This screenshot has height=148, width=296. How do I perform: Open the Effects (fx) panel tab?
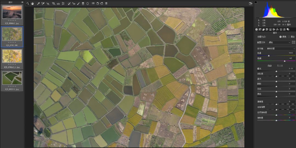point(277,29)
